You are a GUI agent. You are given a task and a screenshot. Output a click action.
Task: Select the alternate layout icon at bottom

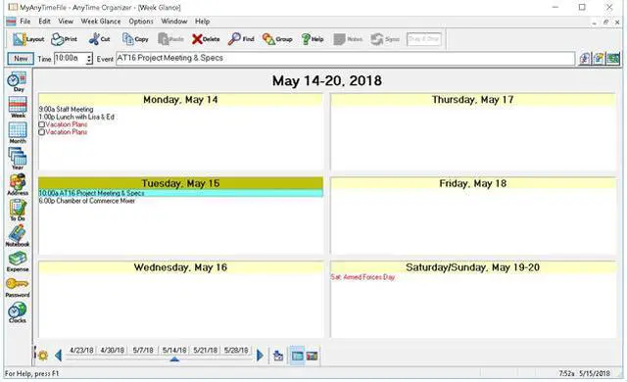(312, 356)
